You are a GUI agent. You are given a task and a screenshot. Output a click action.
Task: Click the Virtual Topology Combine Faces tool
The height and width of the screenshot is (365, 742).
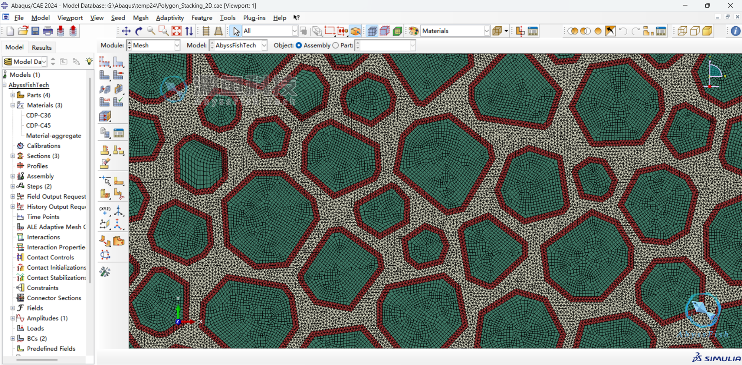click(x=105, y=241)
